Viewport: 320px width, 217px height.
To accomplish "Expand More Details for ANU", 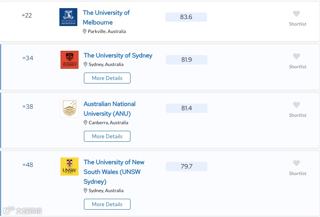I will [x=107, y=136].
